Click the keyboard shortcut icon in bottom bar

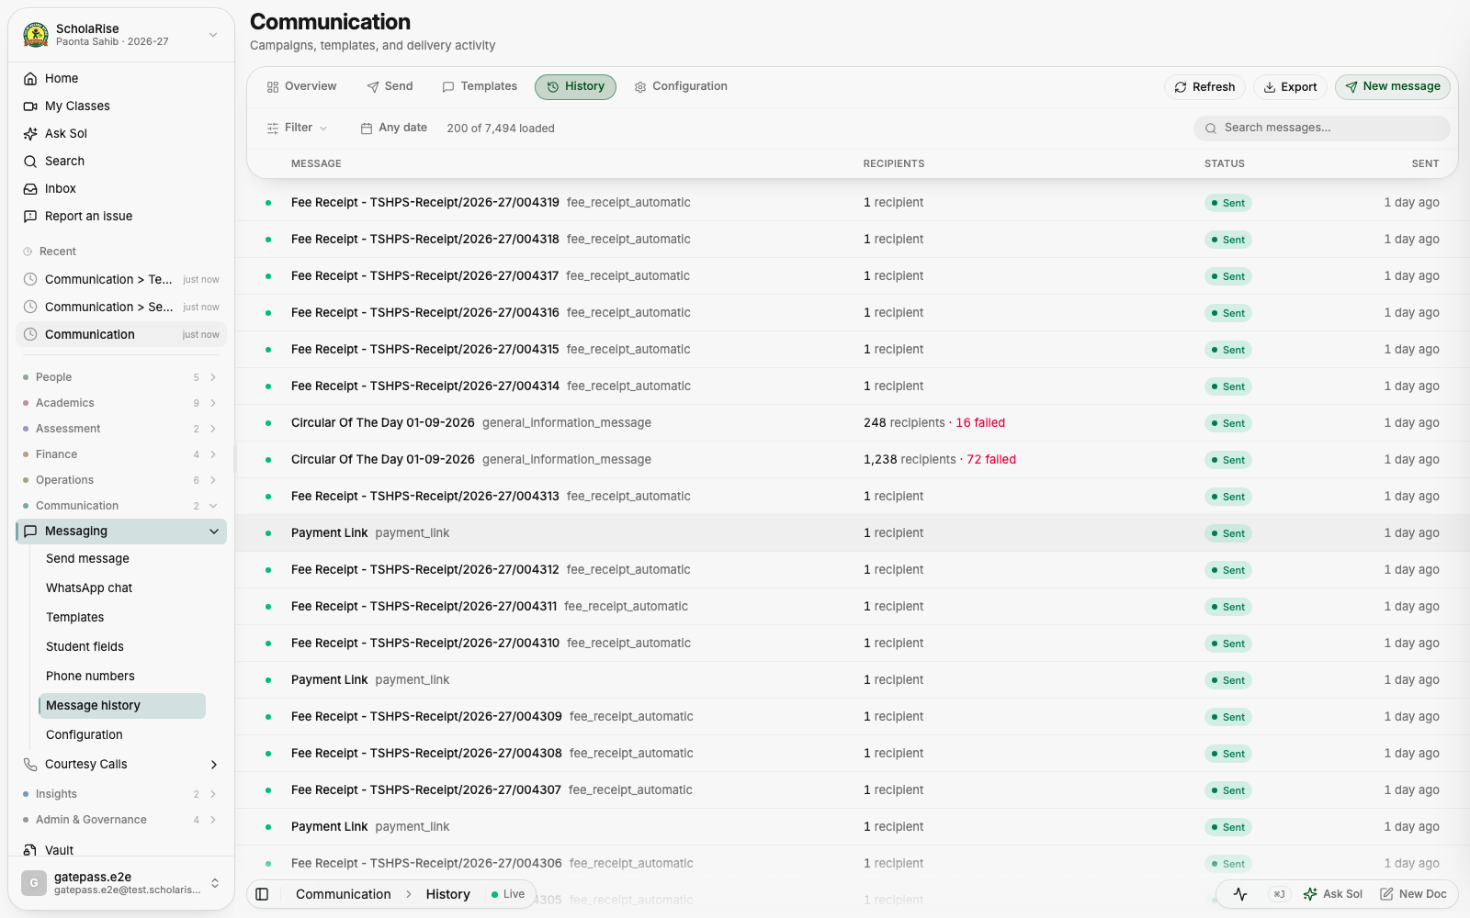(1279, 894)
